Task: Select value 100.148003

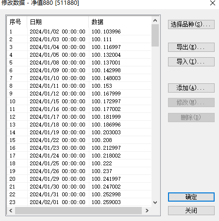Action: [x=106, y=78]
